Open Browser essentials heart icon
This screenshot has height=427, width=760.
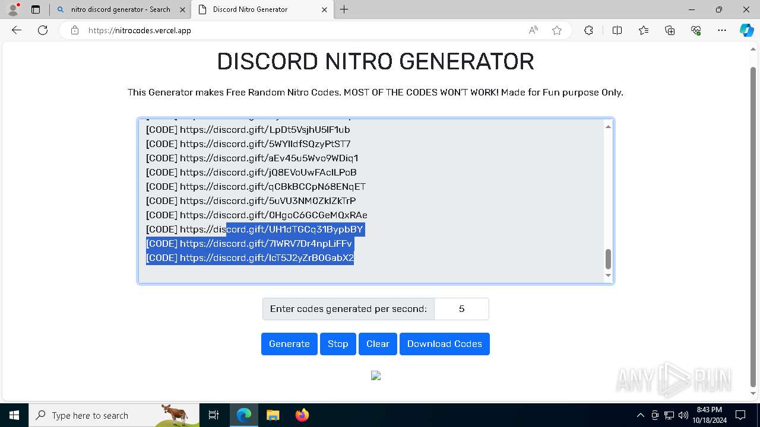[696, 30]
